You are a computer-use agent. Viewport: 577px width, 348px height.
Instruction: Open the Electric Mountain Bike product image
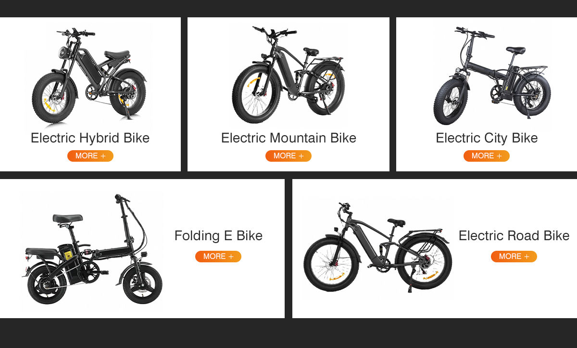click(x=288, y=75)
